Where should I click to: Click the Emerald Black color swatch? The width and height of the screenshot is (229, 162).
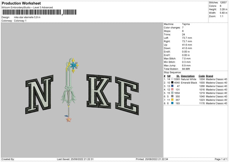point(173,83)
